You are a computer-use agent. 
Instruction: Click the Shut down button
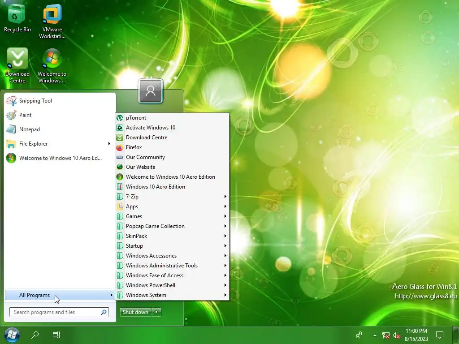(x=136, y=312)
